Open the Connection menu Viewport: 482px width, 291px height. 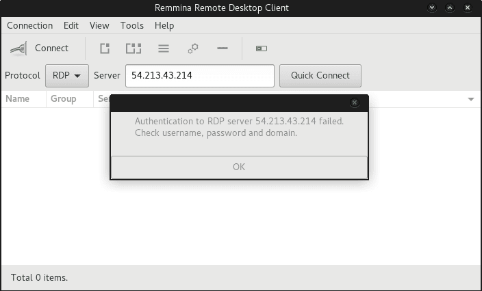tap(30, 25)
